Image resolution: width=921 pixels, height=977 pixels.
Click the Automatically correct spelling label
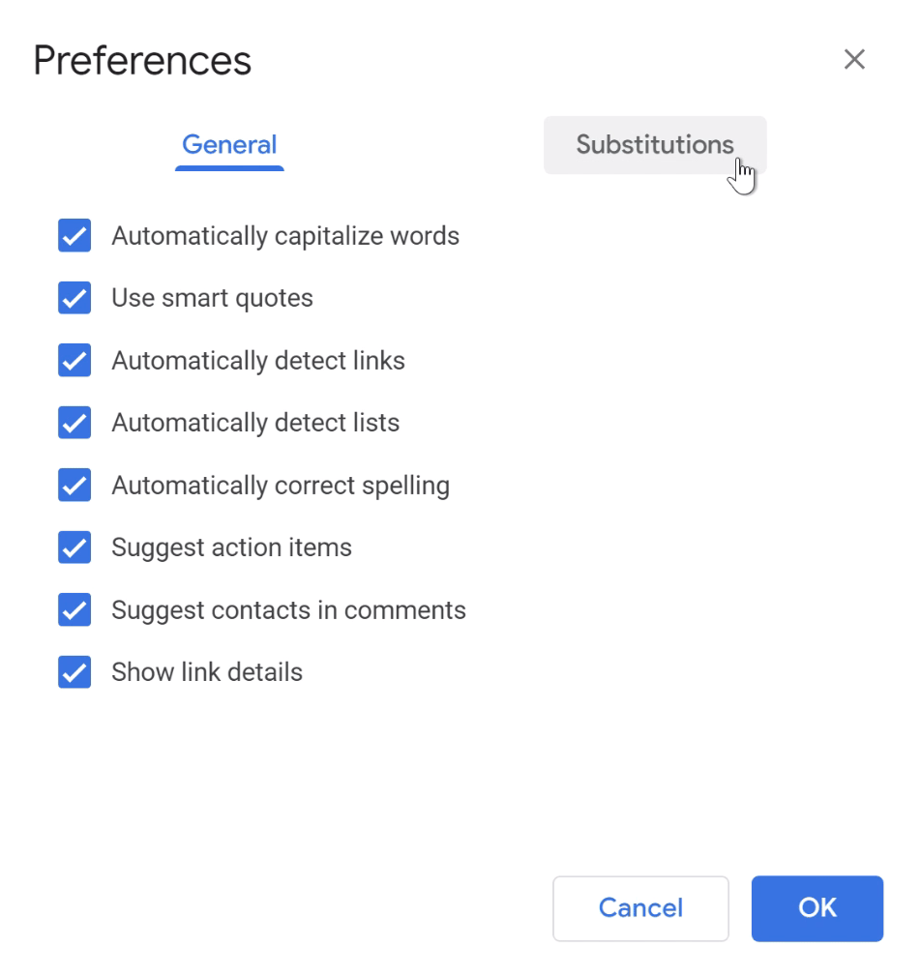point(281,485)
